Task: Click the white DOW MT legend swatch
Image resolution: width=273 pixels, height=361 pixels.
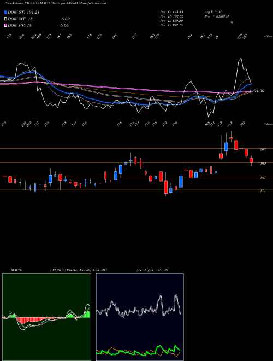Action: tap(5, 19)
